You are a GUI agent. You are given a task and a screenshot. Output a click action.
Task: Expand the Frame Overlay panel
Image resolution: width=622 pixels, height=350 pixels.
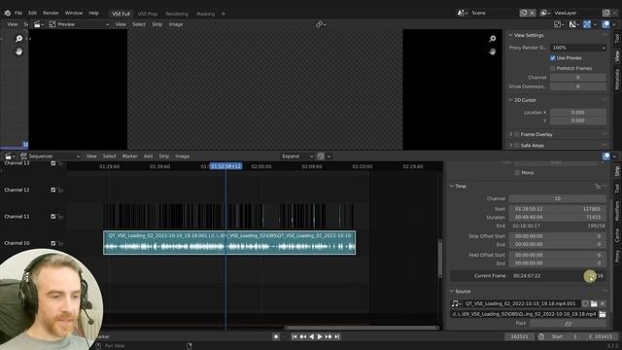pos(510,134)
